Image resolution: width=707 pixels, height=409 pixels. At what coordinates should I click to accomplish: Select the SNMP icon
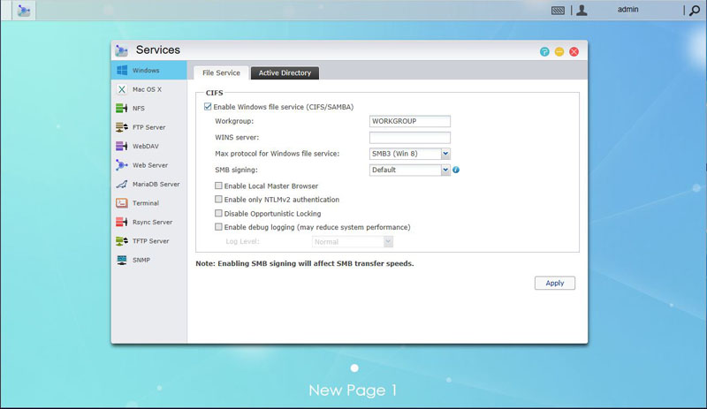coord(122,260)
